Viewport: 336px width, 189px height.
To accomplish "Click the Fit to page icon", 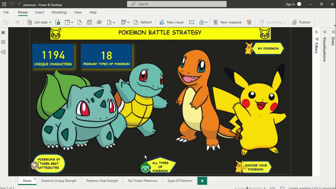I will tap(282, 188).
